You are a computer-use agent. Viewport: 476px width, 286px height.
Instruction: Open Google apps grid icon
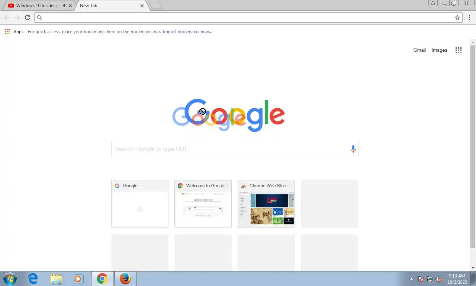pyautogui.click(x=459, y=50)
